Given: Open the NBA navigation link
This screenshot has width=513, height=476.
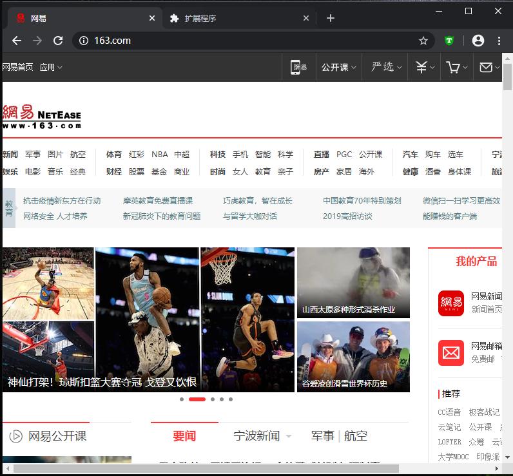Looking at the screenshot, I should (x=160, y=155).
